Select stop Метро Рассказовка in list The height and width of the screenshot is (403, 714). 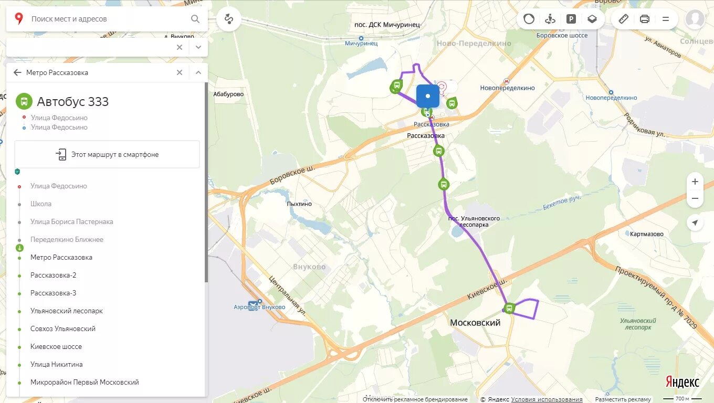(61, 257)
